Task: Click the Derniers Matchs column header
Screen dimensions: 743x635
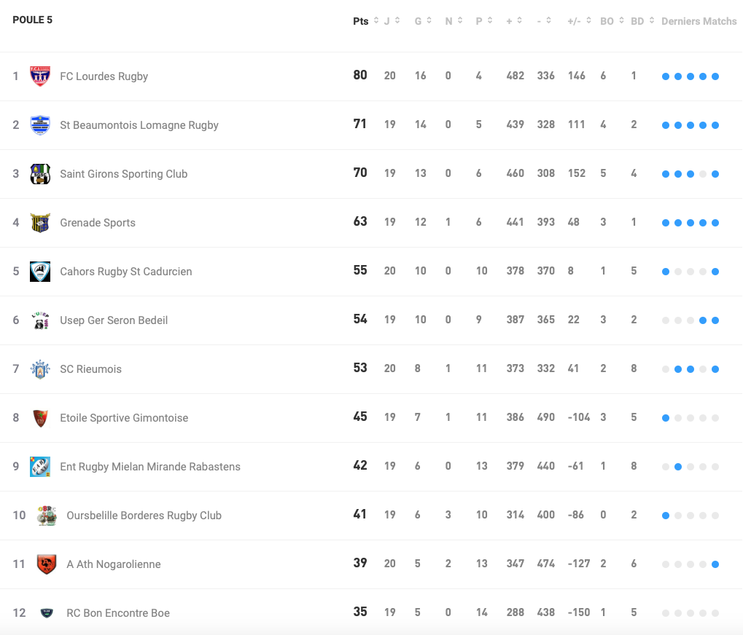Action: point(699,21)
